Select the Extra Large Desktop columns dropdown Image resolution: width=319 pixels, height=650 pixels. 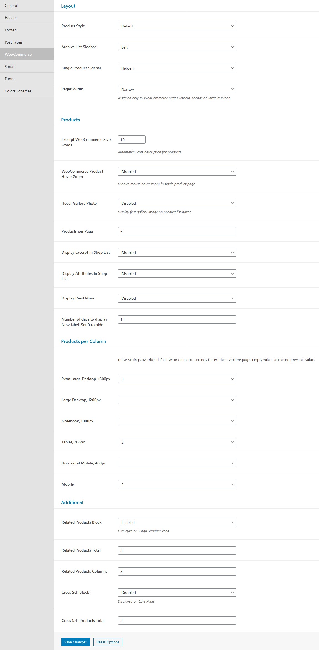177,379
